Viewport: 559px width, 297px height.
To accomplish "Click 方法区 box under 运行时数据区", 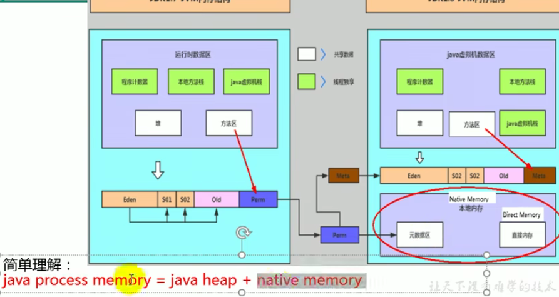I will [229, 123].
